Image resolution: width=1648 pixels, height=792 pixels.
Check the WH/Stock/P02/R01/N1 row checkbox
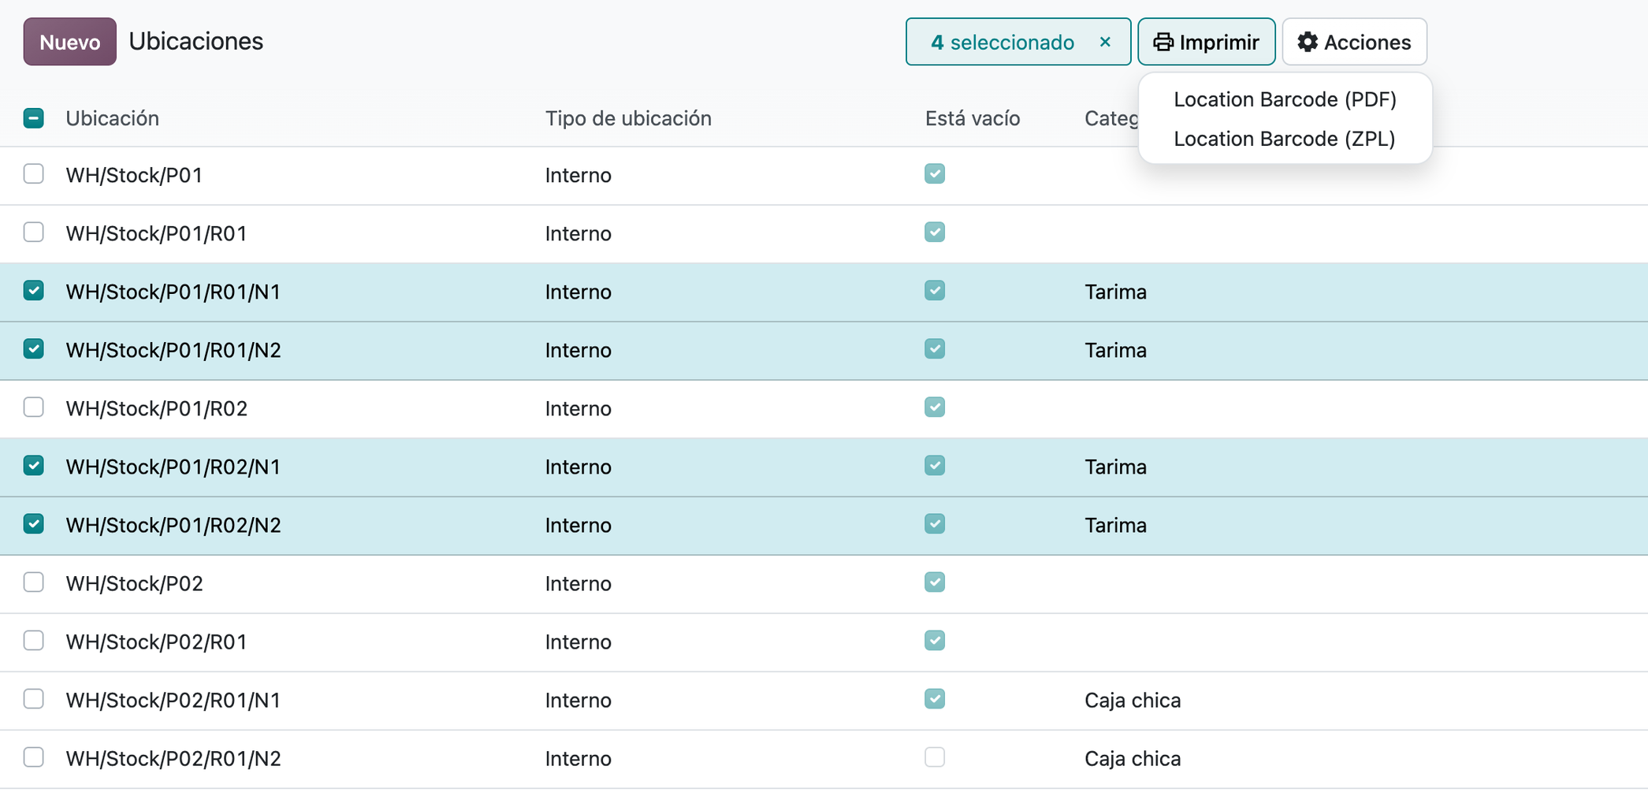tap(34, 698)
